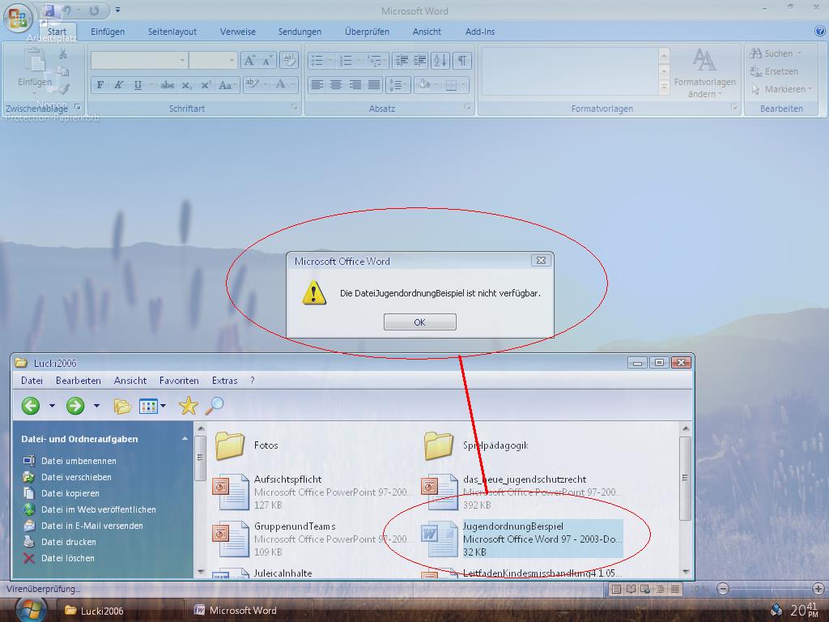Align text left
The image size is (829, 622).
click(x=317, y=84)
